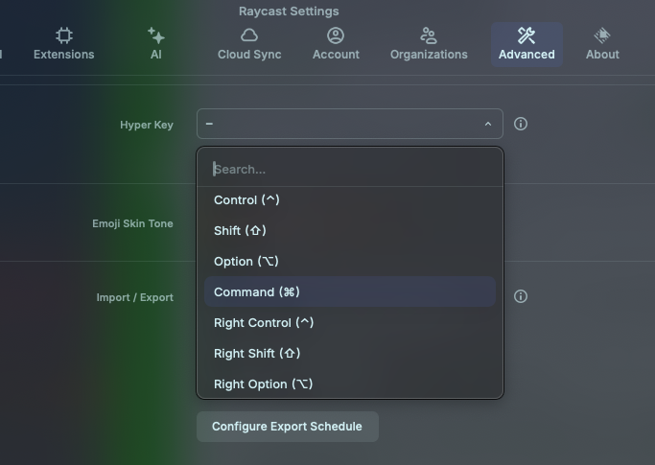This screenshot has height=465, width=655.
Task: Switch to the Cloud Sync tab label
Action: [249, 55]
